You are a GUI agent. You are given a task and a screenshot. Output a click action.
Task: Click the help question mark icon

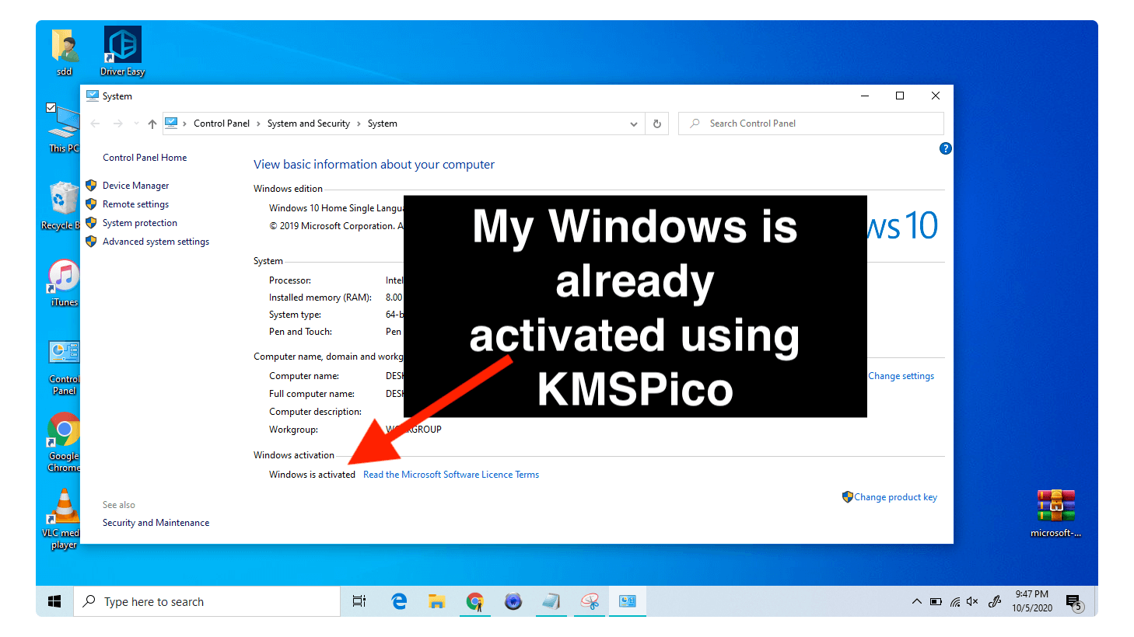[x=945, y=148]
